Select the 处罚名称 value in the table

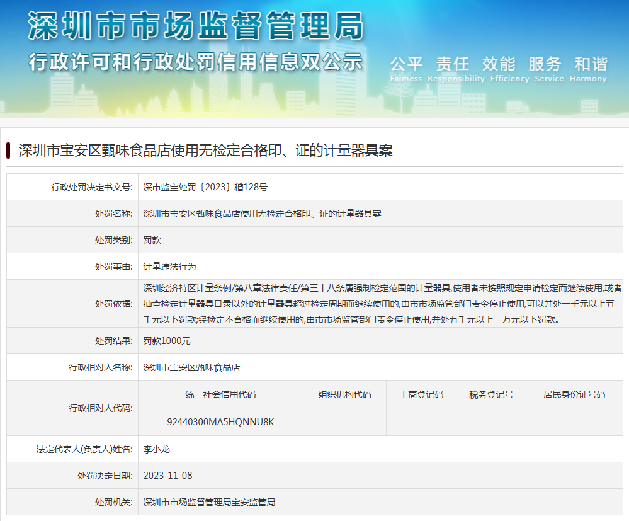coord(263,214)
